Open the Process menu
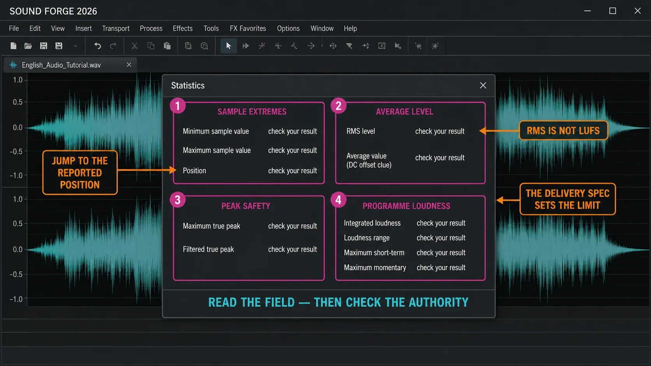Viewport: 651px width, 366px height. (151, 28)
